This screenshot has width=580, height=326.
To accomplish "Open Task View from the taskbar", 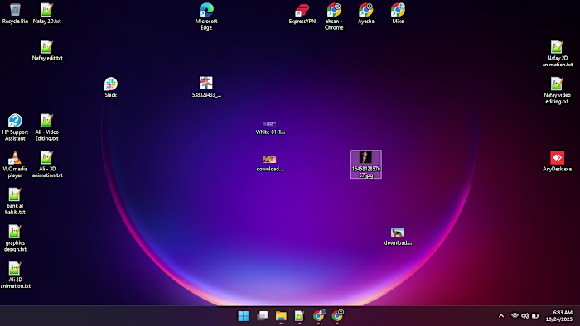I will [263, 316].
